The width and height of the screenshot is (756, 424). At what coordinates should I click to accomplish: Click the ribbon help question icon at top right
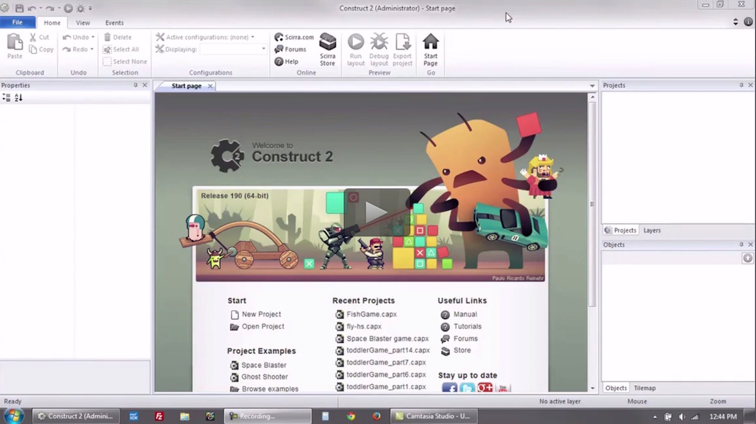point(748,22)
